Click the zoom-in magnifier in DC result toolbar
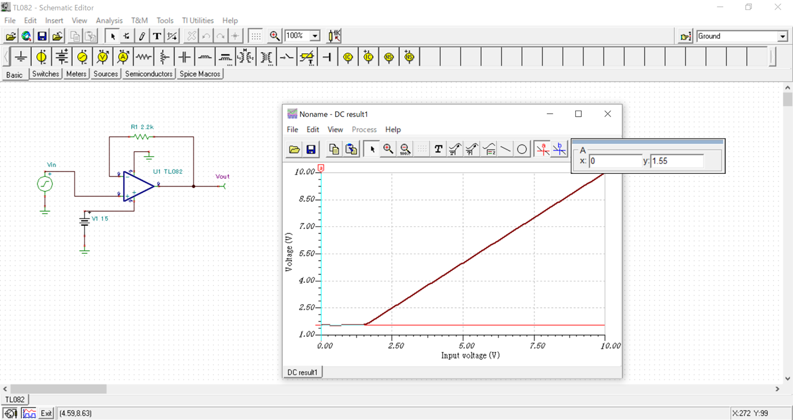The image size is (793, 420). pos(388,149)
